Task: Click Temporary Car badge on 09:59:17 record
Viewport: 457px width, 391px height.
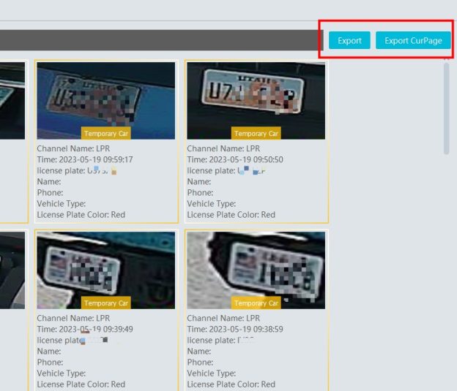Action: coord(105,134)
